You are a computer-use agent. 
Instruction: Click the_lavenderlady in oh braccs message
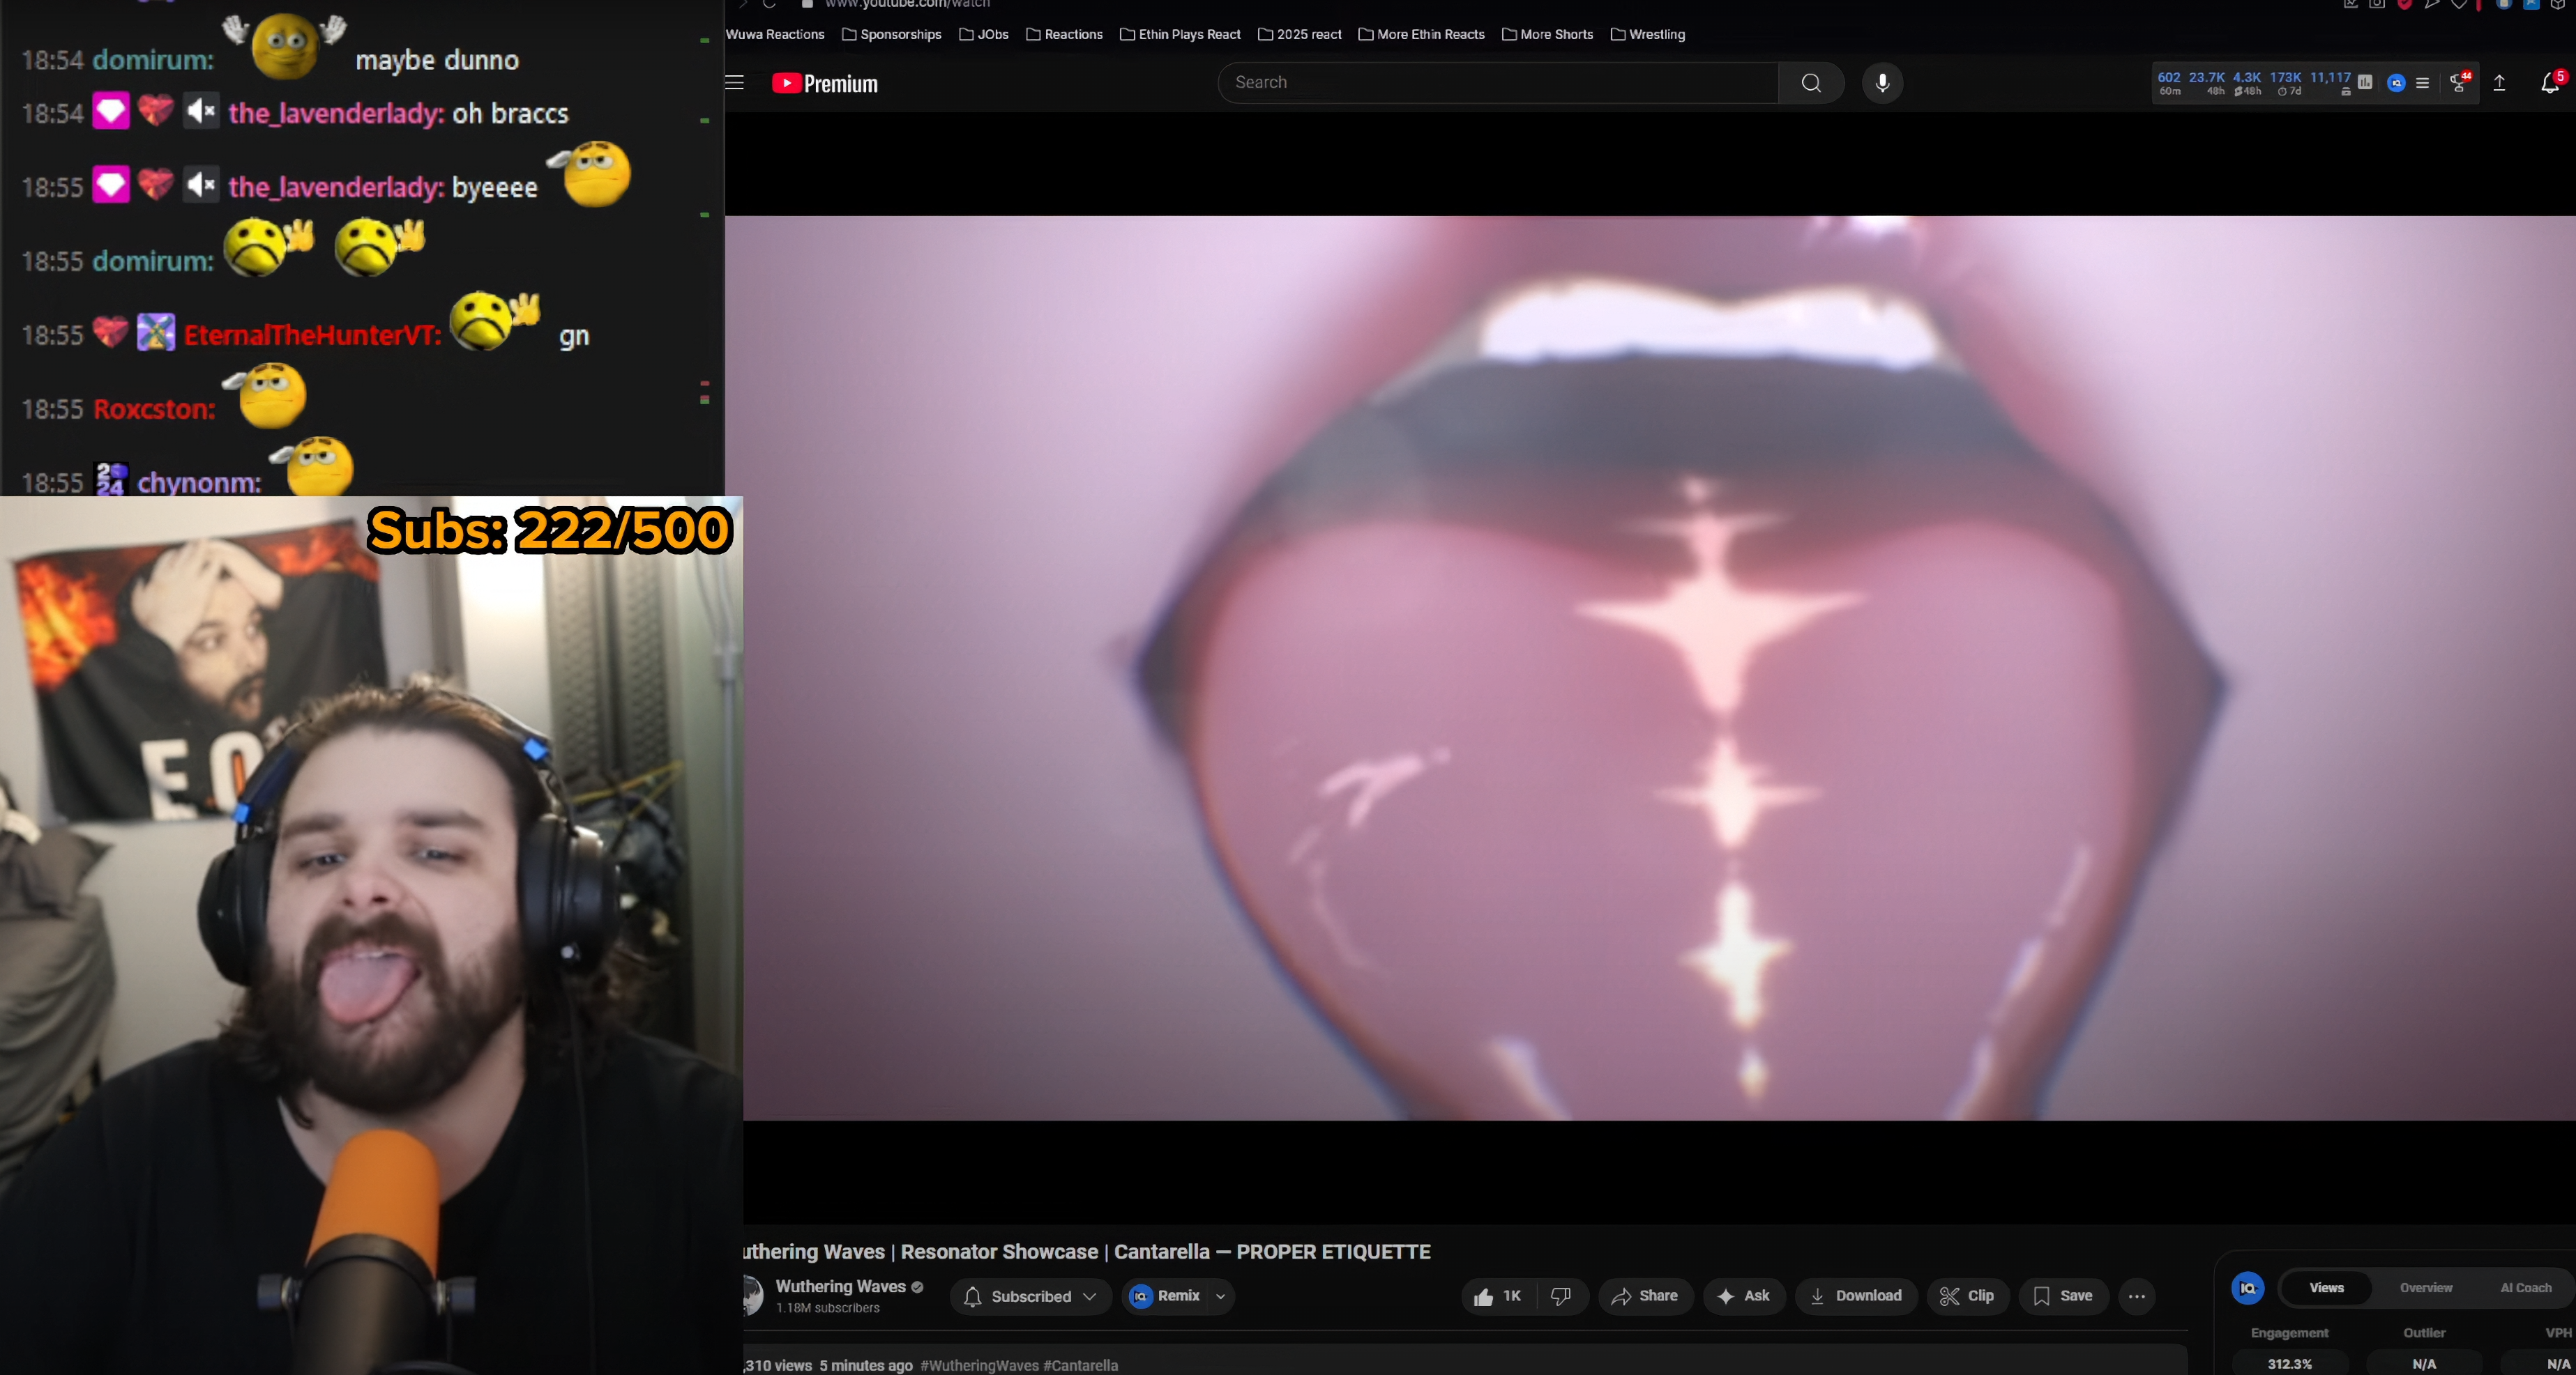pos(336,113)
